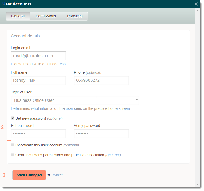Click the Set new password label

[x=39, y=118]
